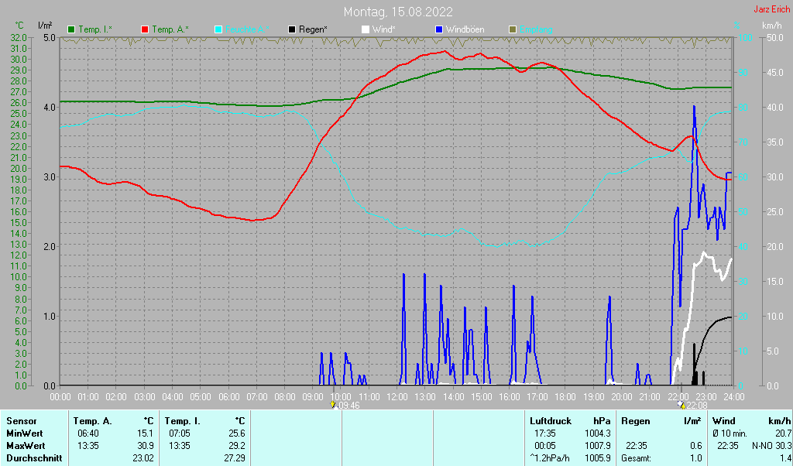
Task: Click the rain maximum value '0.6'
Action: point(696,447)
